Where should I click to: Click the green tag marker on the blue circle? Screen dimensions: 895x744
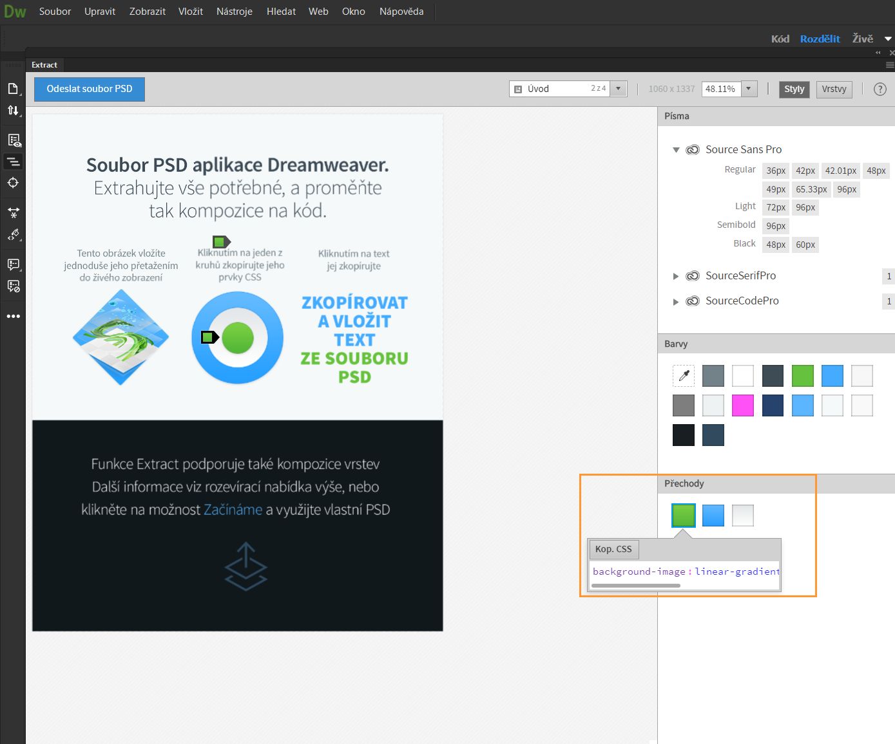(x=209, y=337)
